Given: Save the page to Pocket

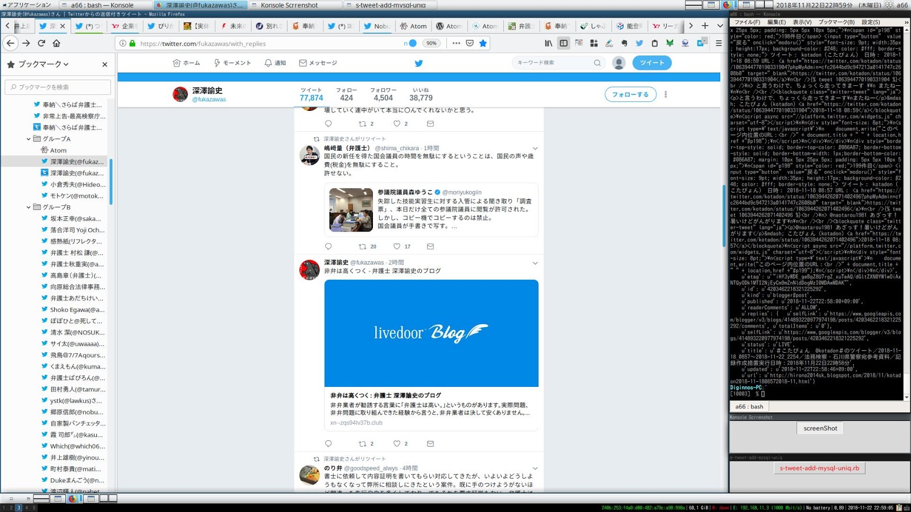Looking at the screenshot, I should point(470,43).
